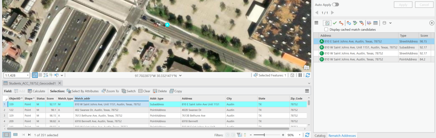Click the green checkmark Match icon

335,23
